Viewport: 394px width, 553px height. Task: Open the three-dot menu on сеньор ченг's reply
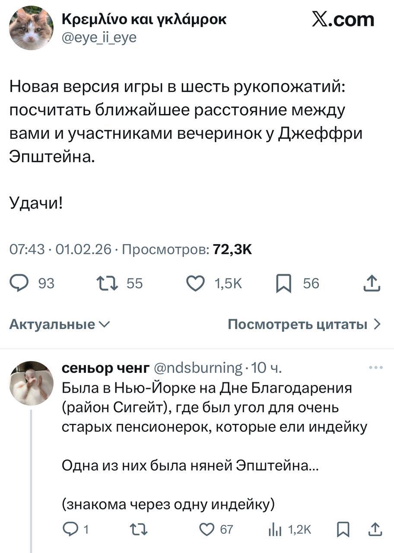click(376, 368)
